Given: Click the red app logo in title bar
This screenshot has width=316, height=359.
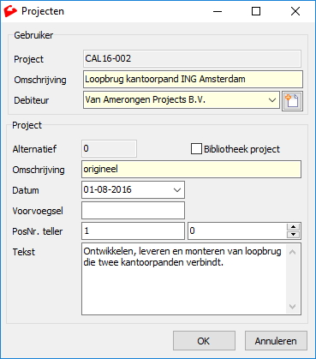Looking at the screenshot, I should 10,11.
